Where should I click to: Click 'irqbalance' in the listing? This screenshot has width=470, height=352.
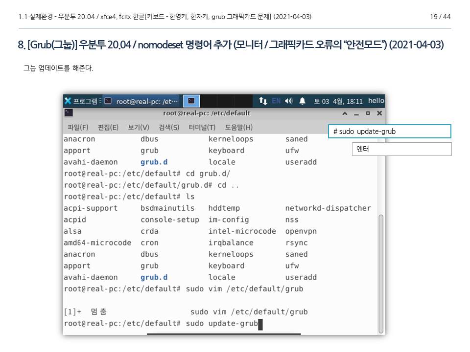tap(231, 243)
